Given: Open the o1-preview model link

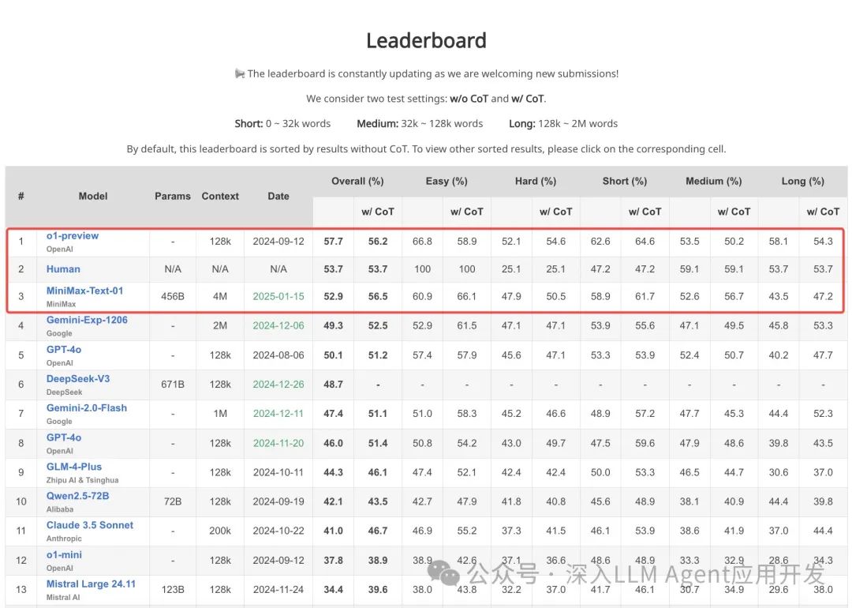Looking at the screenshot, I should 73,235.
